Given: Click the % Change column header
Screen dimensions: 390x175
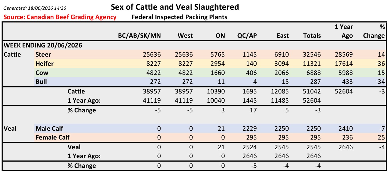Looking at the screenshot, I should (x=374, y=31).
